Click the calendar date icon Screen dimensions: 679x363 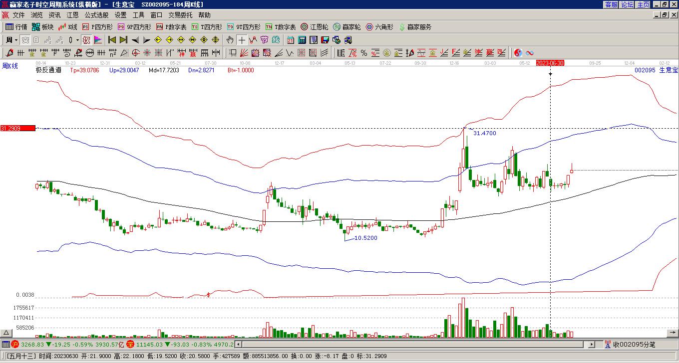click(290, 40)
